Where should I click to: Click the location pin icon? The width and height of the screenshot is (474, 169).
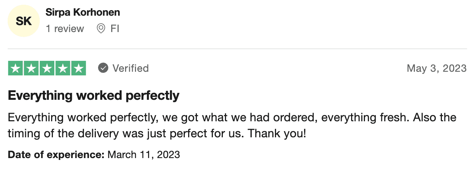pos(101,28)
